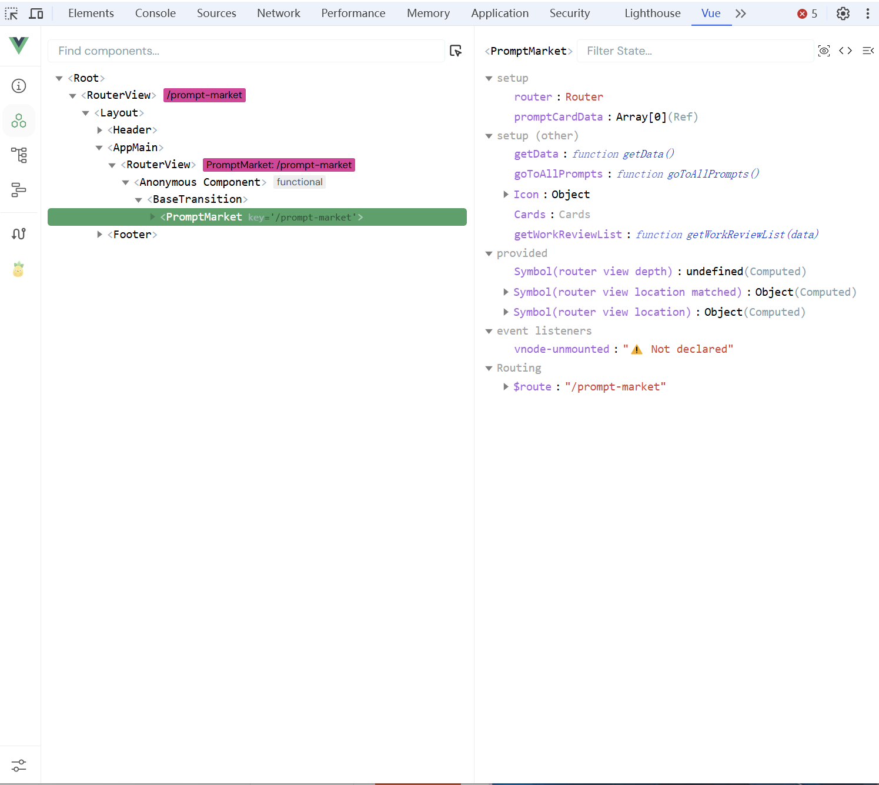Open the Pinia pineapple icon
879x785 pixels.
coord(19,269)
